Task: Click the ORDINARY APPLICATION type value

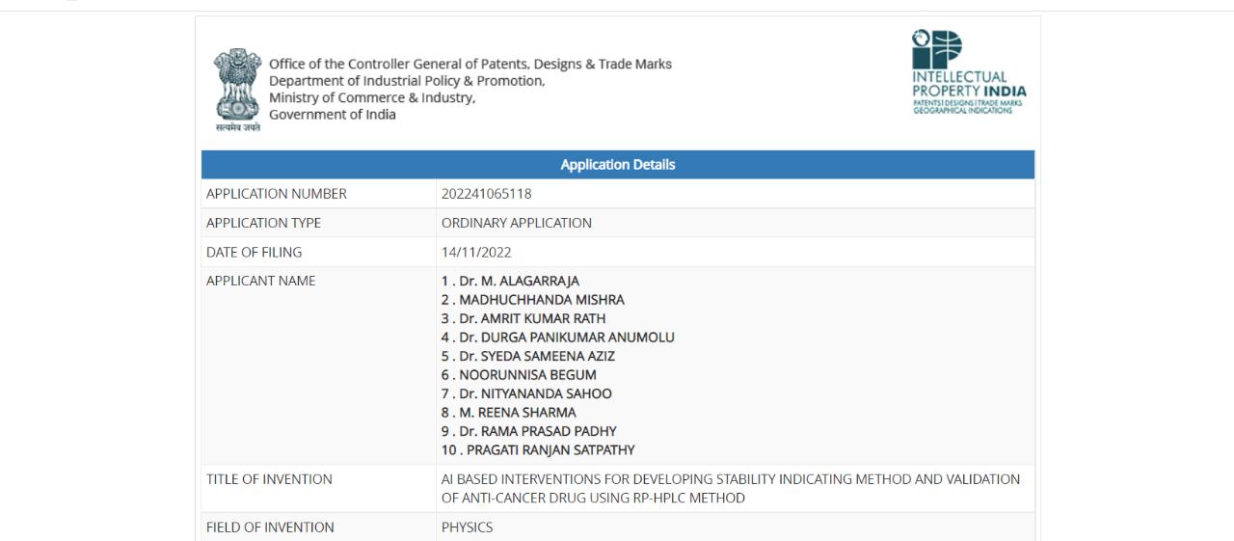Action: pyautogui.click(x=516, y=223)
